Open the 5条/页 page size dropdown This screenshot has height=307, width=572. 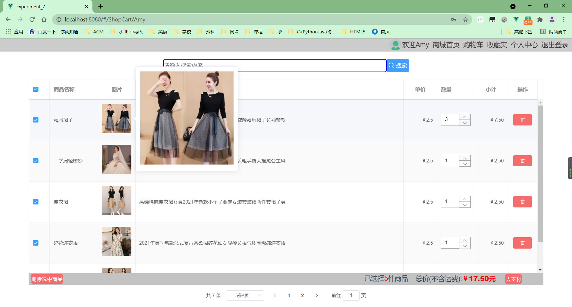245,295
